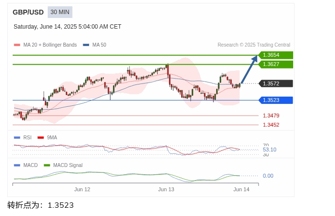Image resolution: width=335 pixels, height=216 pixels.
Task: Click the pink MA 20 Bollinger Bands swatch
Action: pos(17,45)
